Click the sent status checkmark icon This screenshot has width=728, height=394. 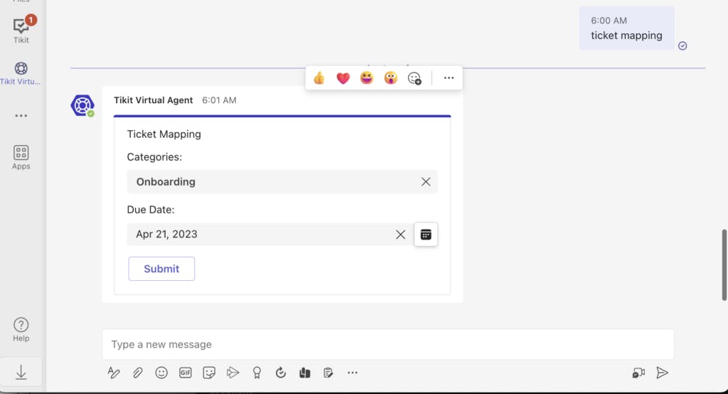[682, 46]
